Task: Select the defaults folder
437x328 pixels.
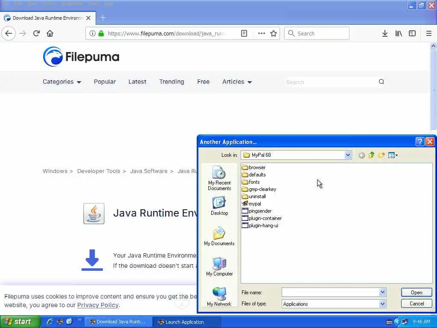Action: 253,175
